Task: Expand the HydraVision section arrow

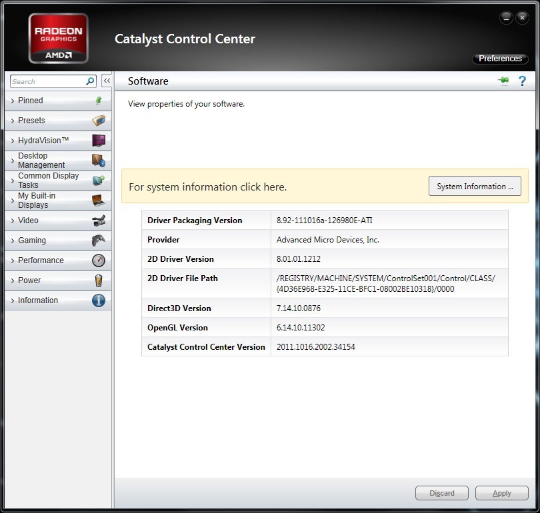Action: pos(13,141)
